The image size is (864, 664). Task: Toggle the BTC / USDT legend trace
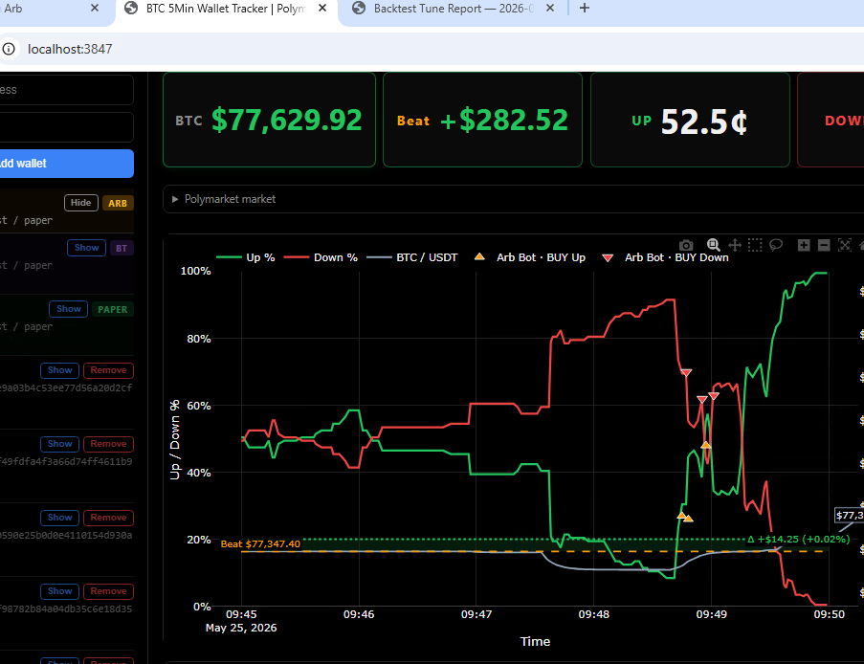click(412, 257)
